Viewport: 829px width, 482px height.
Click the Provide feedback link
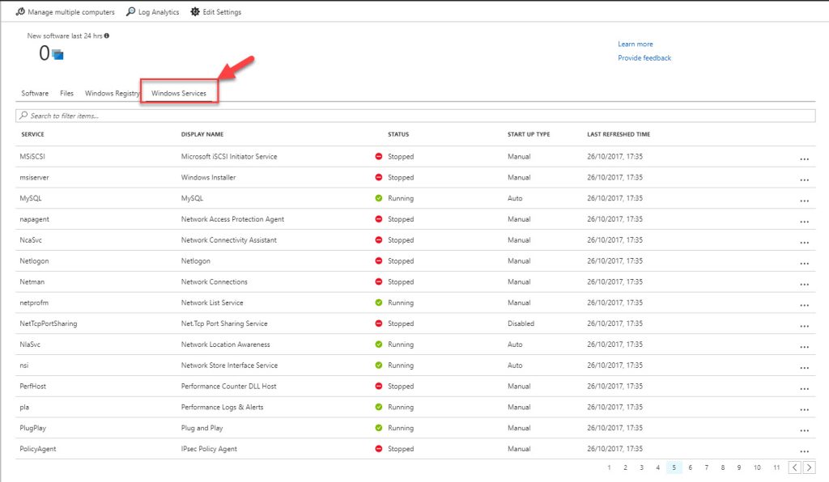[x=644, y=58]
